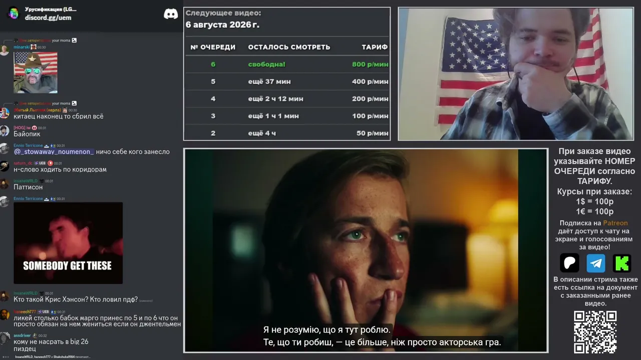
Task: Select the exchange rate '1€ = 100р'
Action: pyautogui.click(x=595, y=211)
